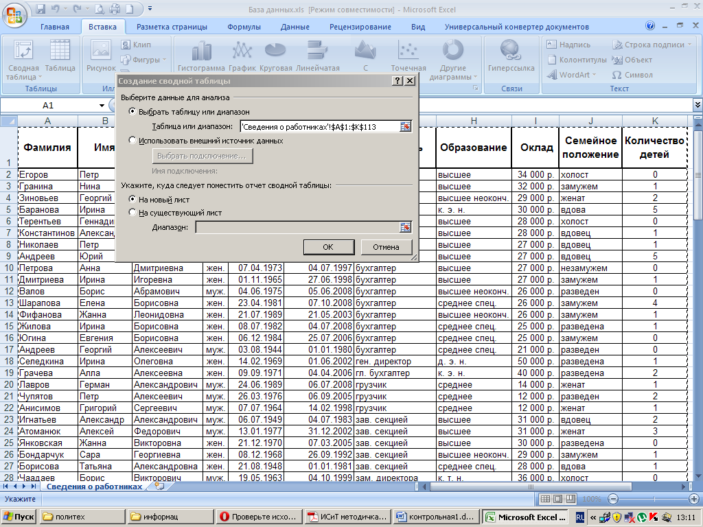Insert clip art (Клип)
The height and width of the screenshot is (527, 703).
(137, 45)
